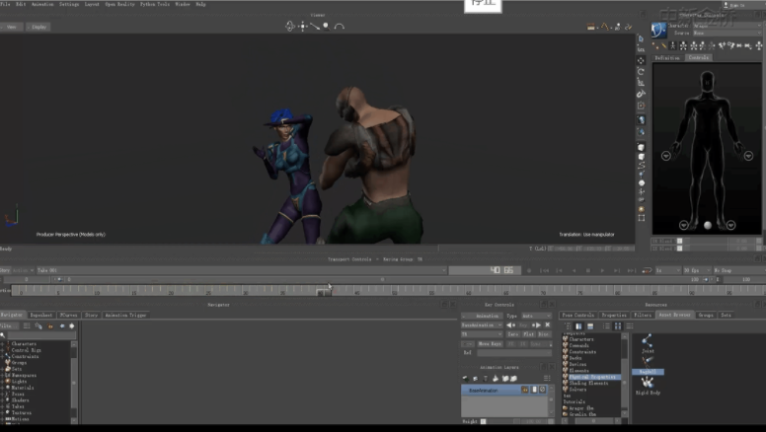Image resolution: width=766 pixels, height=432 pixels.
Task: Click the Play button in transport controls
Action: (x=602, y=270)
